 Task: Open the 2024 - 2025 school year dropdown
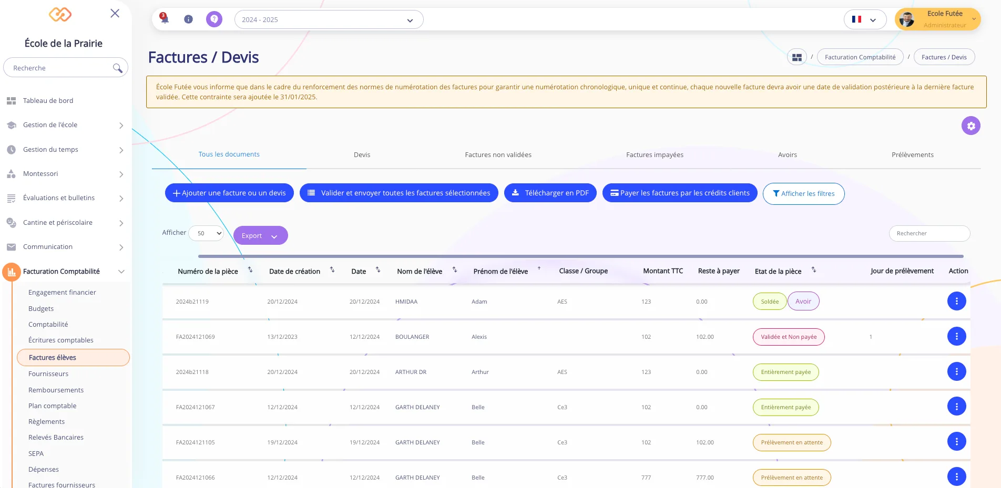pos(329,20)
